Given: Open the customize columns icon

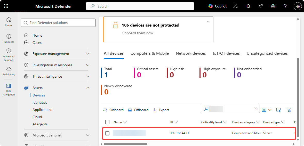Looking at the screenshot, I should pyautogui.click(x=278, y=110).
